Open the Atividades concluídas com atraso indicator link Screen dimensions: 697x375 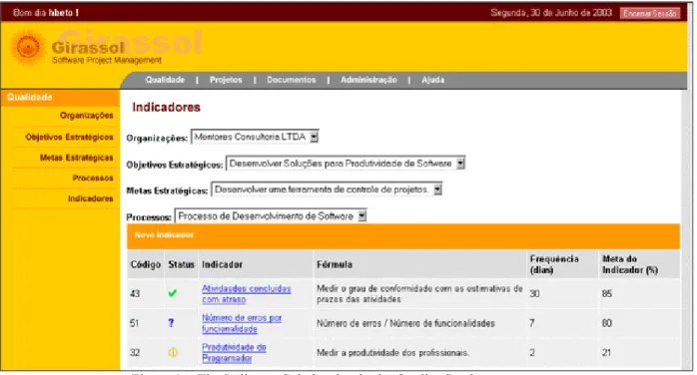click(x=246, y=294)
